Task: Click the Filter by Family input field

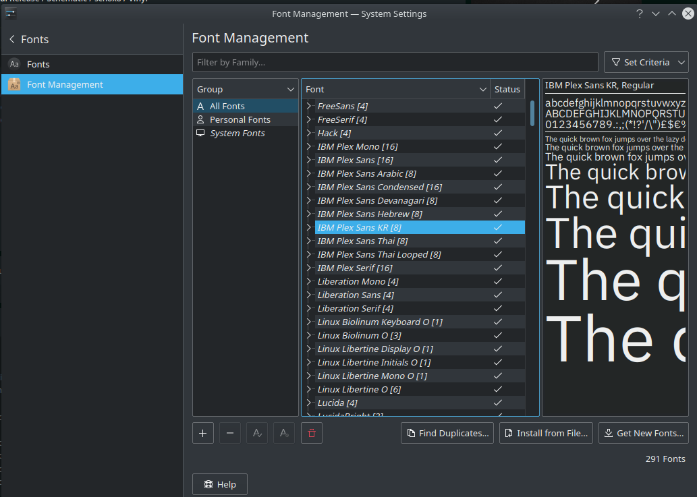Action: (395, 62)
